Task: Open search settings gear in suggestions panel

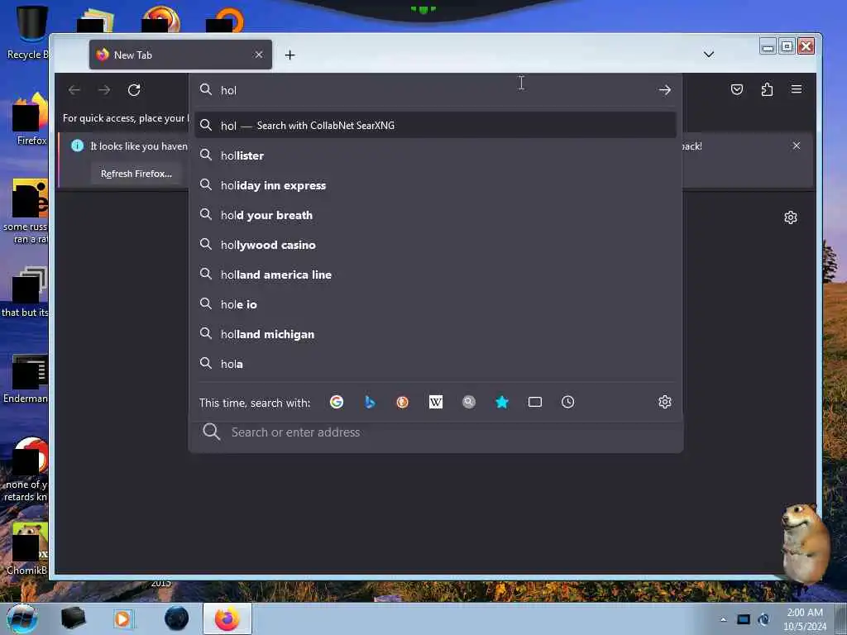Action: click(x=665, y=402)
